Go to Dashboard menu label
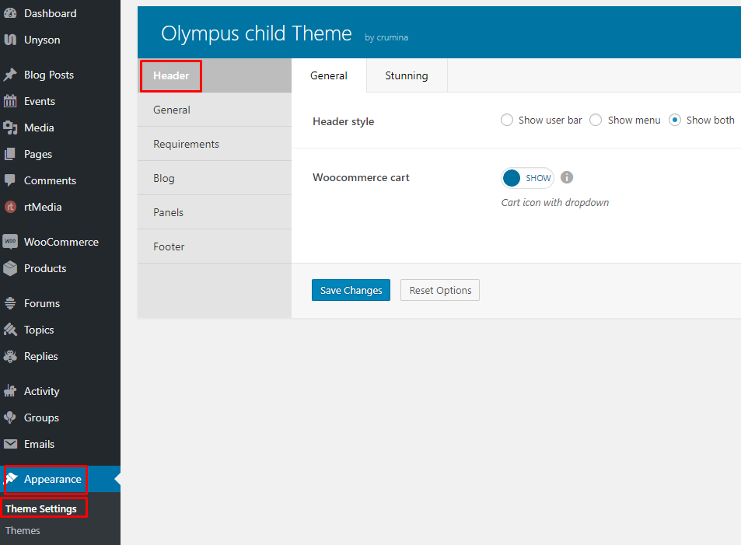 [x=50, y=13]
